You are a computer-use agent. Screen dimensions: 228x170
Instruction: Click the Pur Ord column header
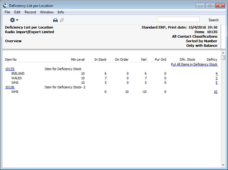pos(160,59)
